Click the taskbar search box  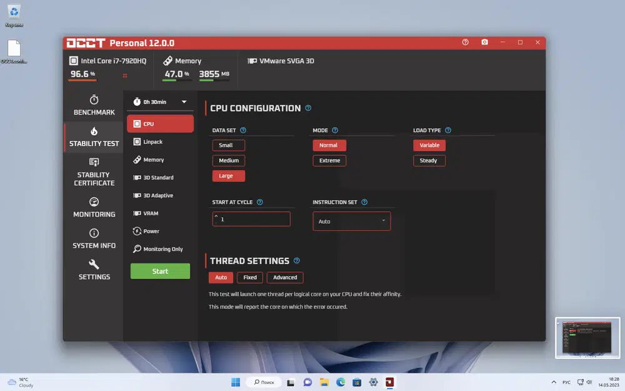[264, 382]
